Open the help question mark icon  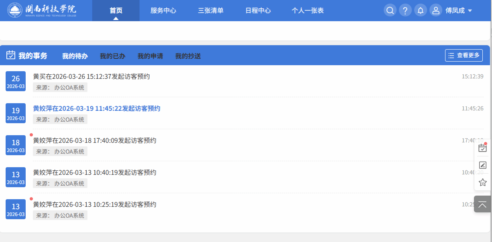405,10
